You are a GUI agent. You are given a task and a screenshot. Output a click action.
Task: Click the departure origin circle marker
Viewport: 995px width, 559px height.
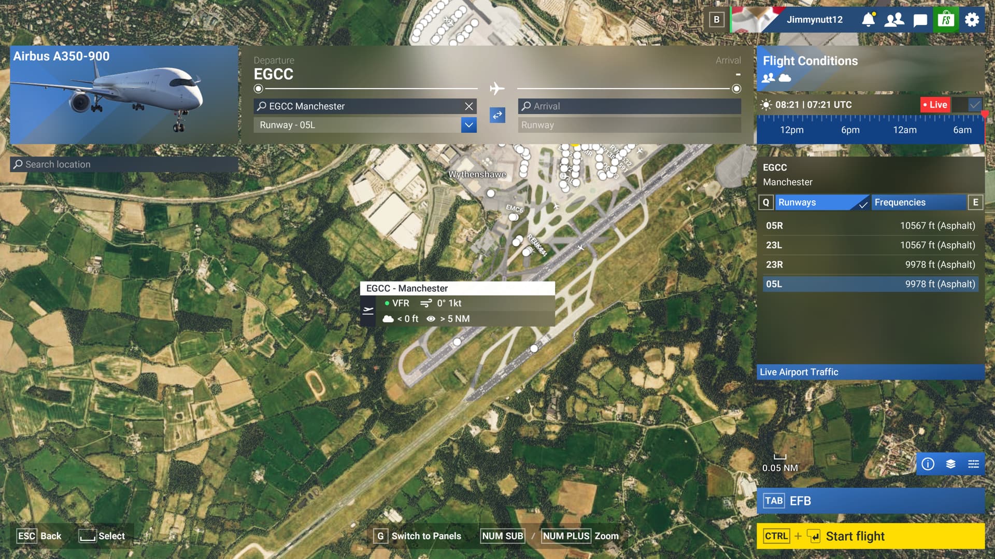coord(258,89)
